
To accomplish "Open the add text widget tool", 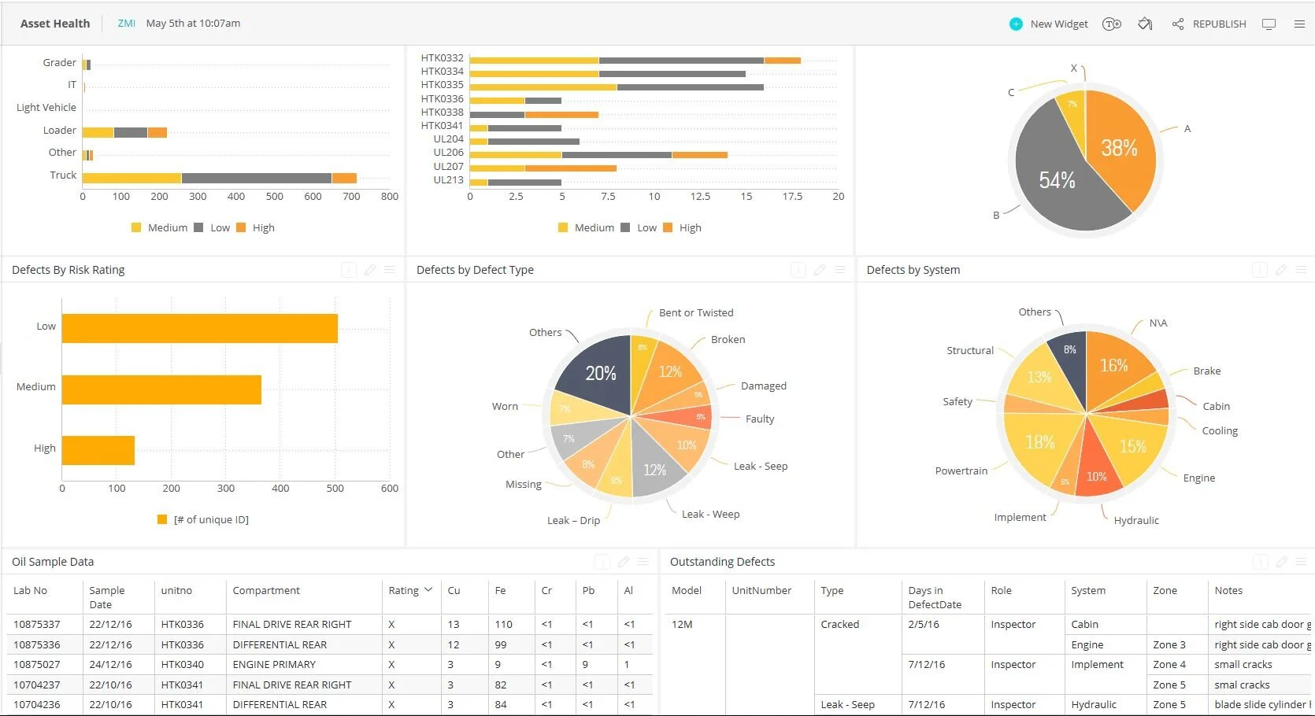I will 1111,24.
